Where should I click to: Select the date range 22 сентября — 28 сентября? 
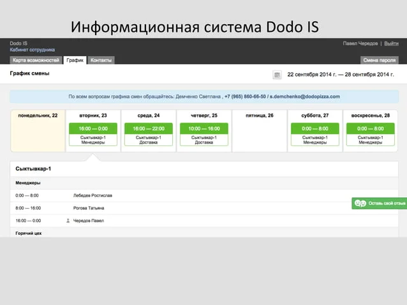(340, 75)
